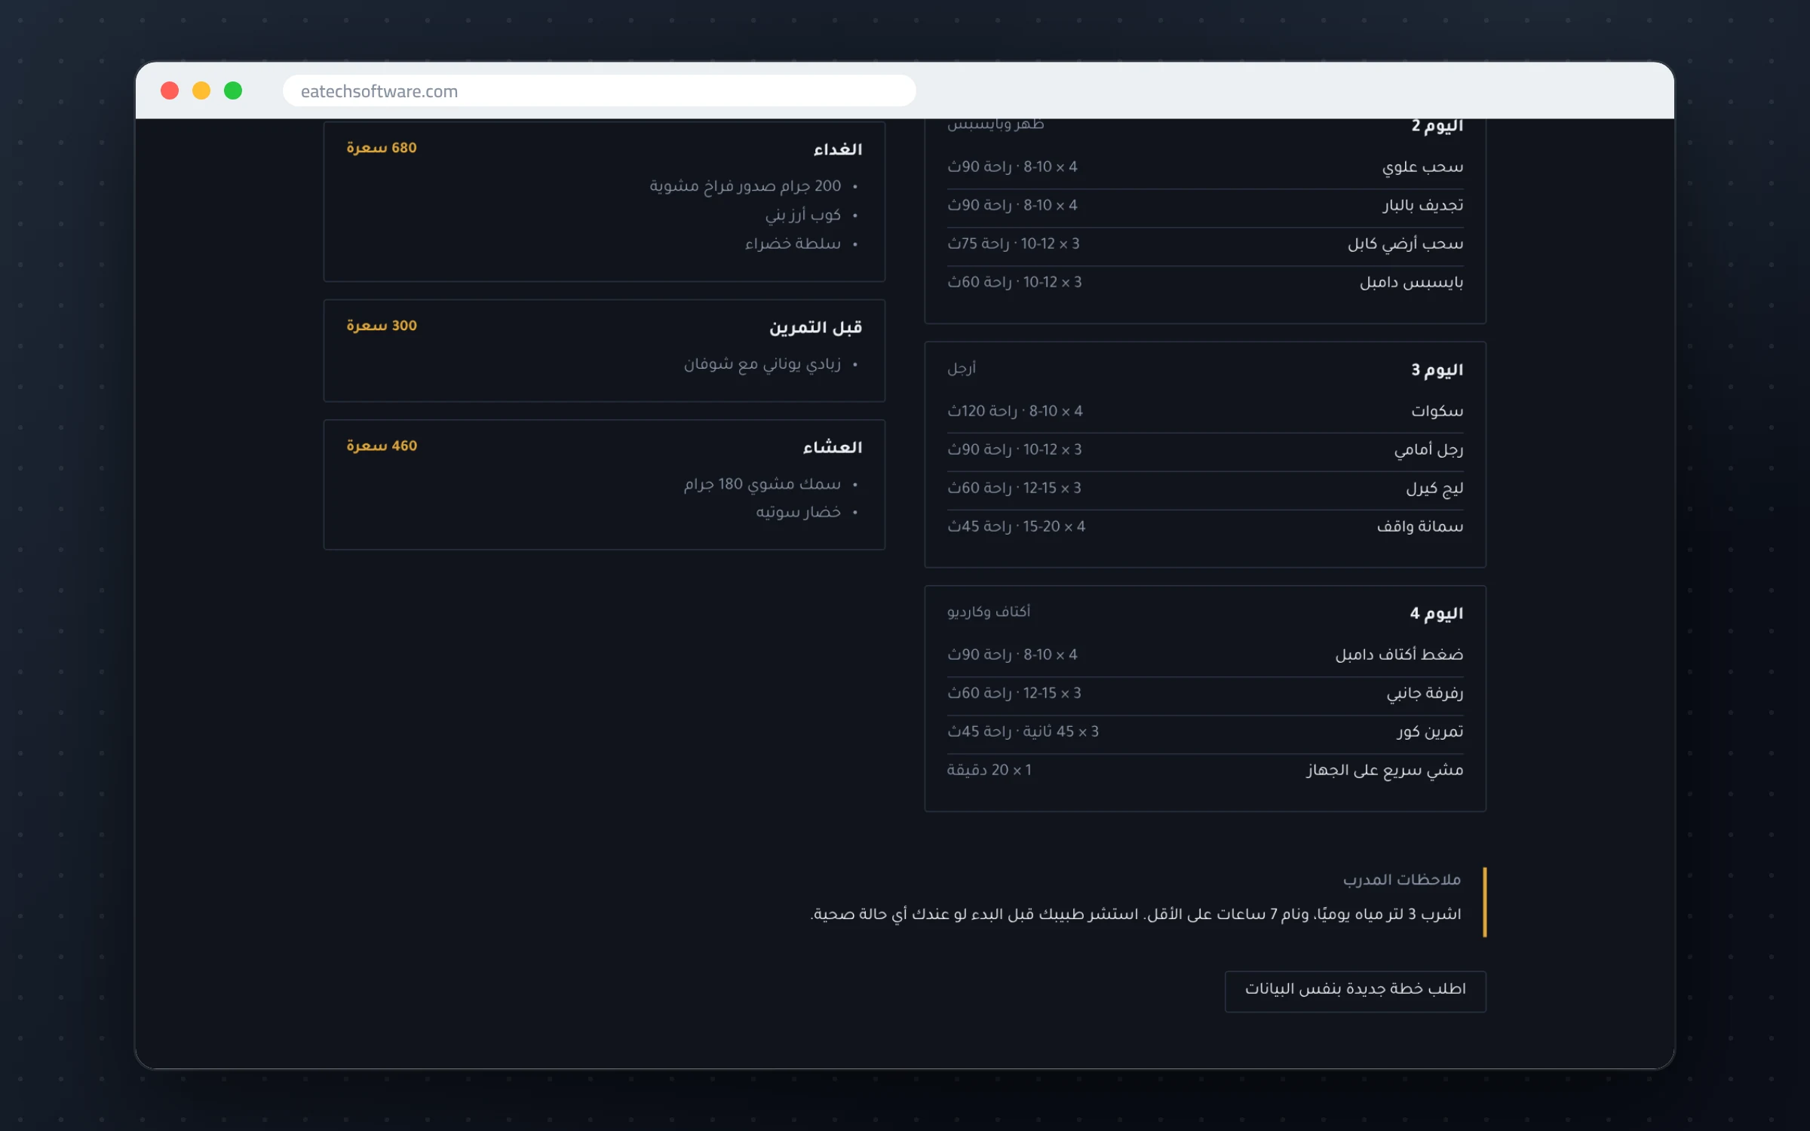Click the 'اليوم 3' day heading

pos(1437,369)
